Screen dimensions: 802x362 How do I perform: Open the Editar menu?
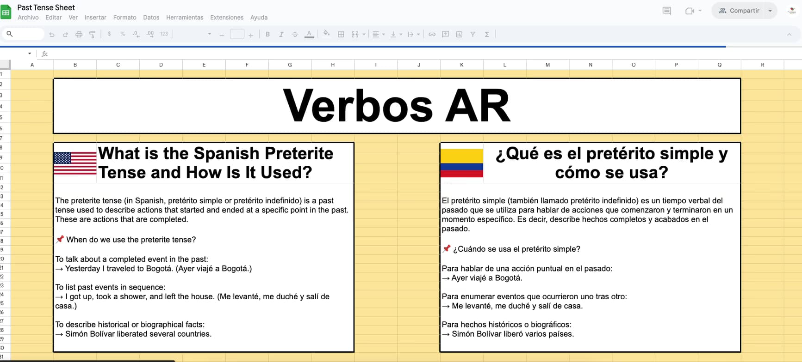(54, 18)
